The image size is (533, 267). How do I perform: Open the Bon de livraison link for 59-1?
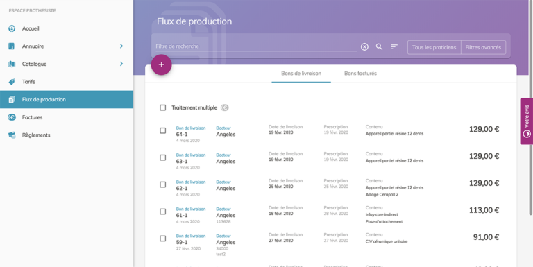coord(191,236)
